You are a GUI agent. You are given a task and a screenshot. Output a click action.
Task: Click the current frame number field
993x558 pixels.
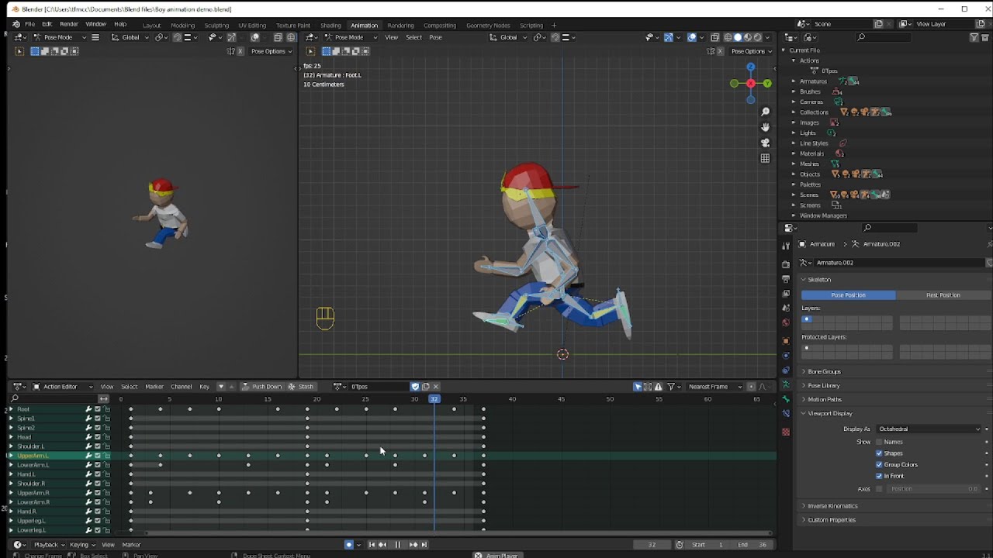point(652,545)
